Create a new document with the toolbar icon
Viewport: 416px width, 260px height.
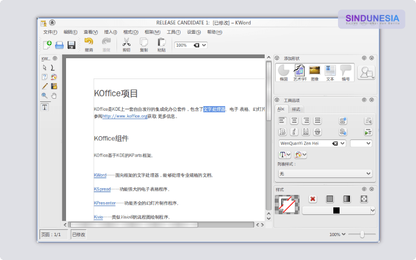click(x=47, y=45)
